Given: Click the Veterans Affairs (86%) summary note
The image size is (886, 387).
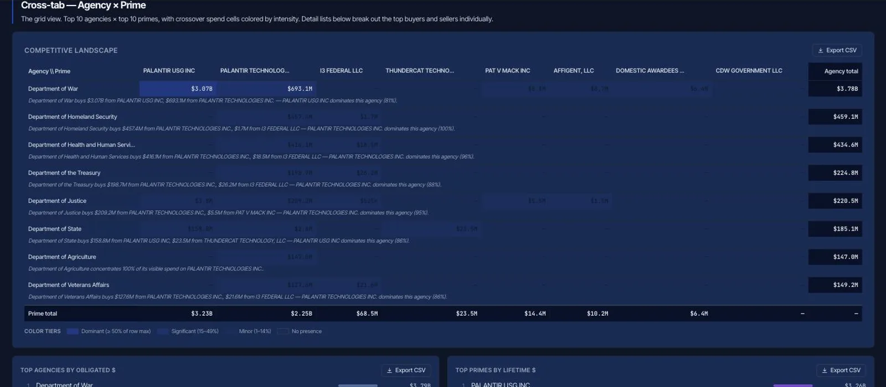Looking at the screenshot, I should click(x=238, y=297).
